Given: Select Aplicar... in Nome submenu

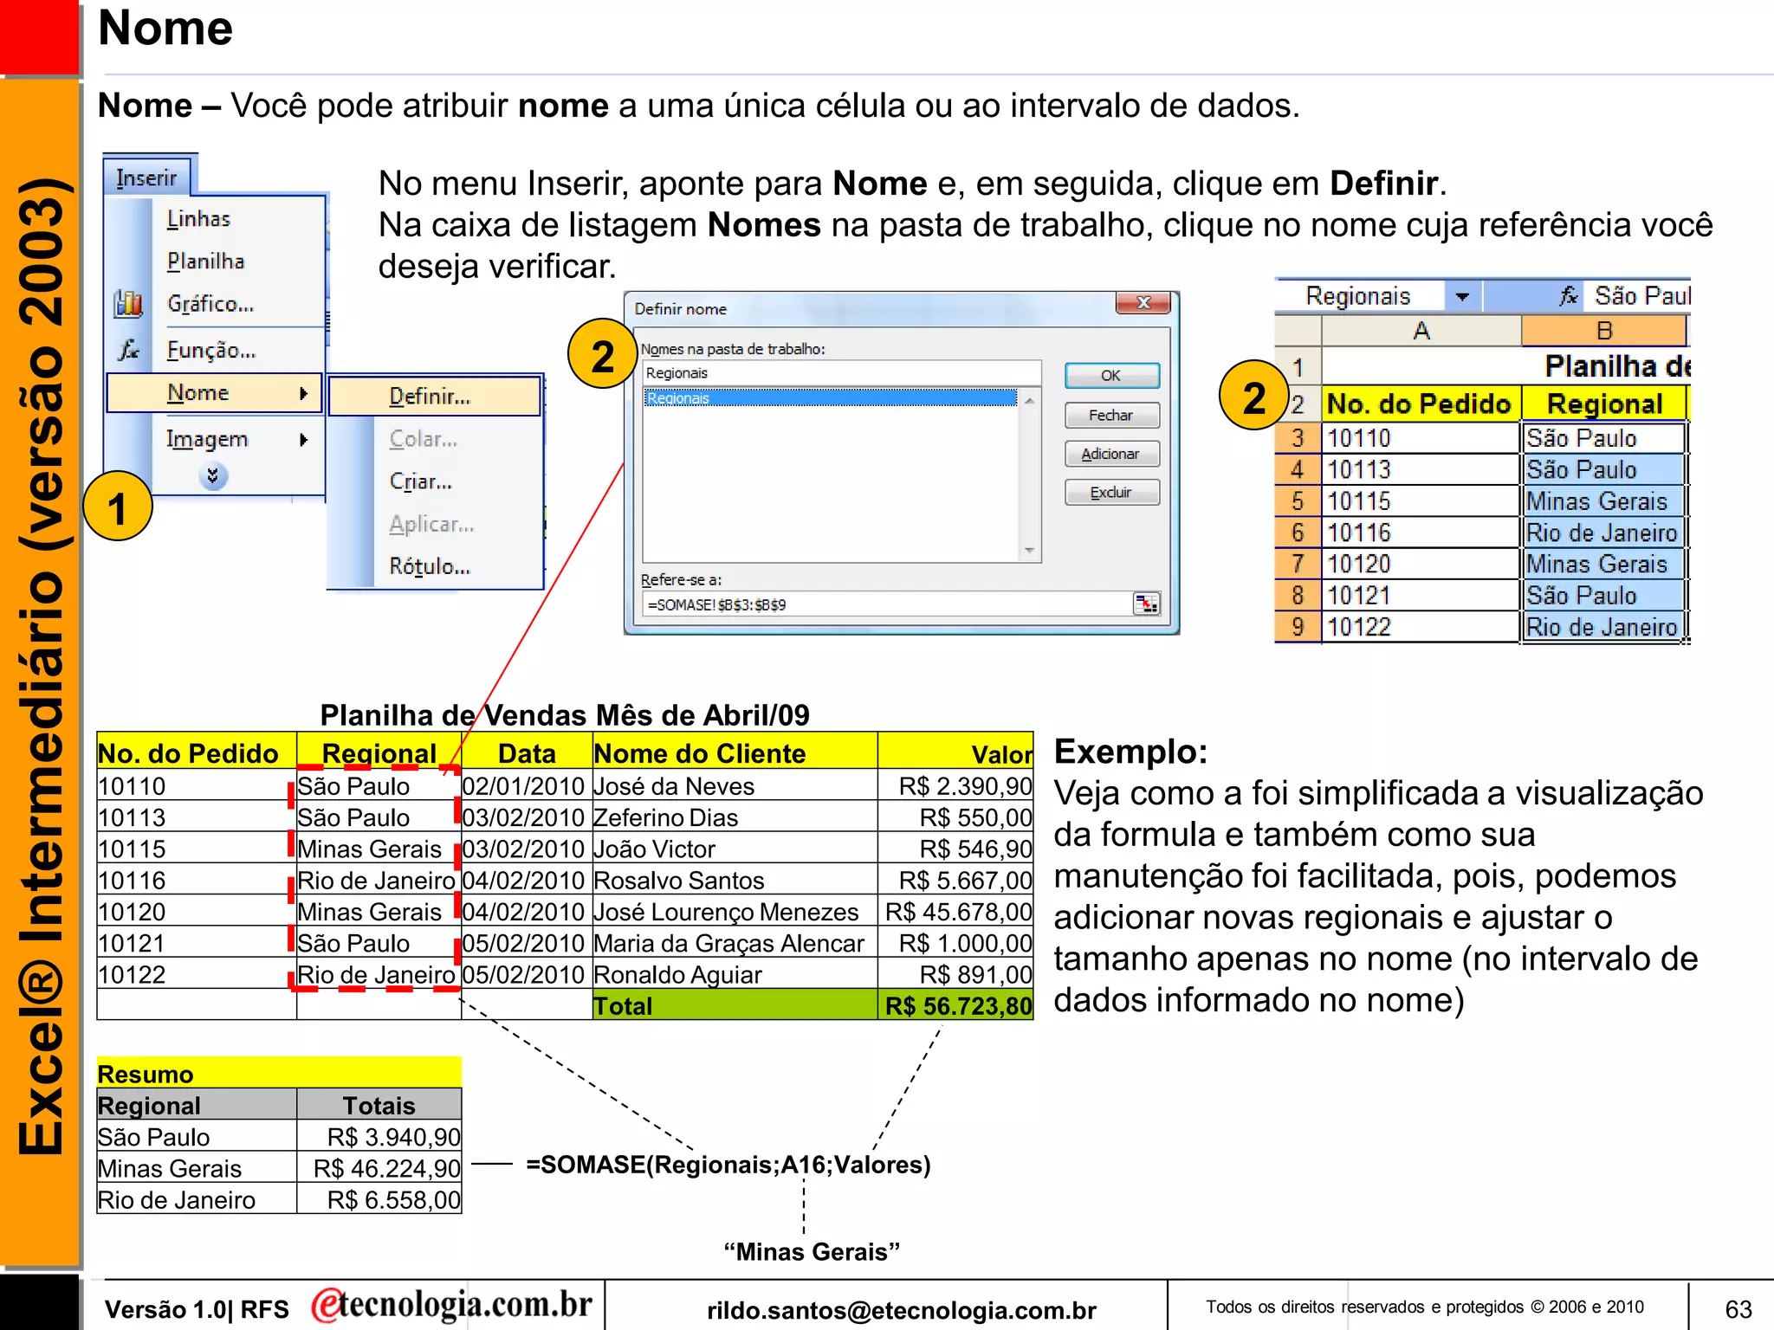Looking at the screenshot, I should tap(431, 524).
